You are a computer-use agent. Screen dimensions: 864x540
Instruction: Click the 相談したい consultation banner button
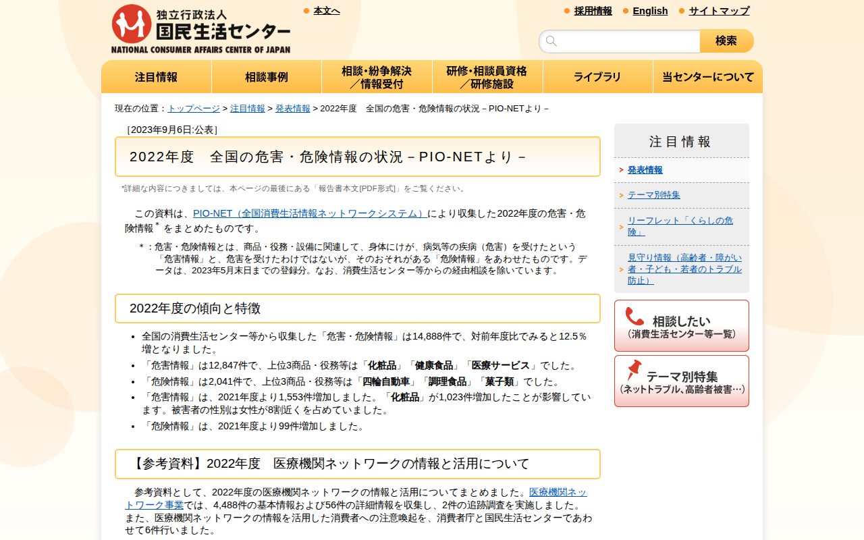click(682, 325)
